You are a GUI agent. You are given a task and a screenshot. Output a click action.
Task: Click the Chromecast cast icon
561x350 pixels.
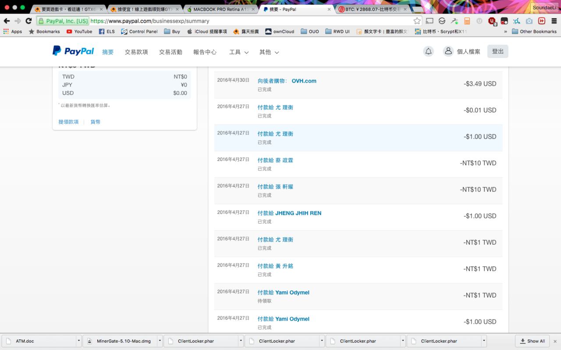point(430,21)
